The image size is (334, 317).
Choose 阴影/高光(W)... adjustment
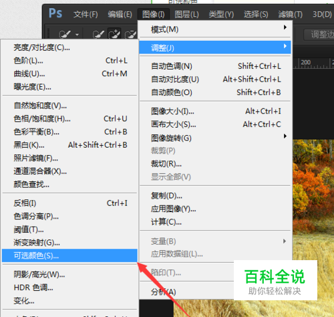point(69,274)
